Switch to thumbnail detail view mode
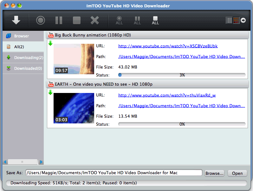The height and width of the screenshot is (191, 253). coord(236,20)
